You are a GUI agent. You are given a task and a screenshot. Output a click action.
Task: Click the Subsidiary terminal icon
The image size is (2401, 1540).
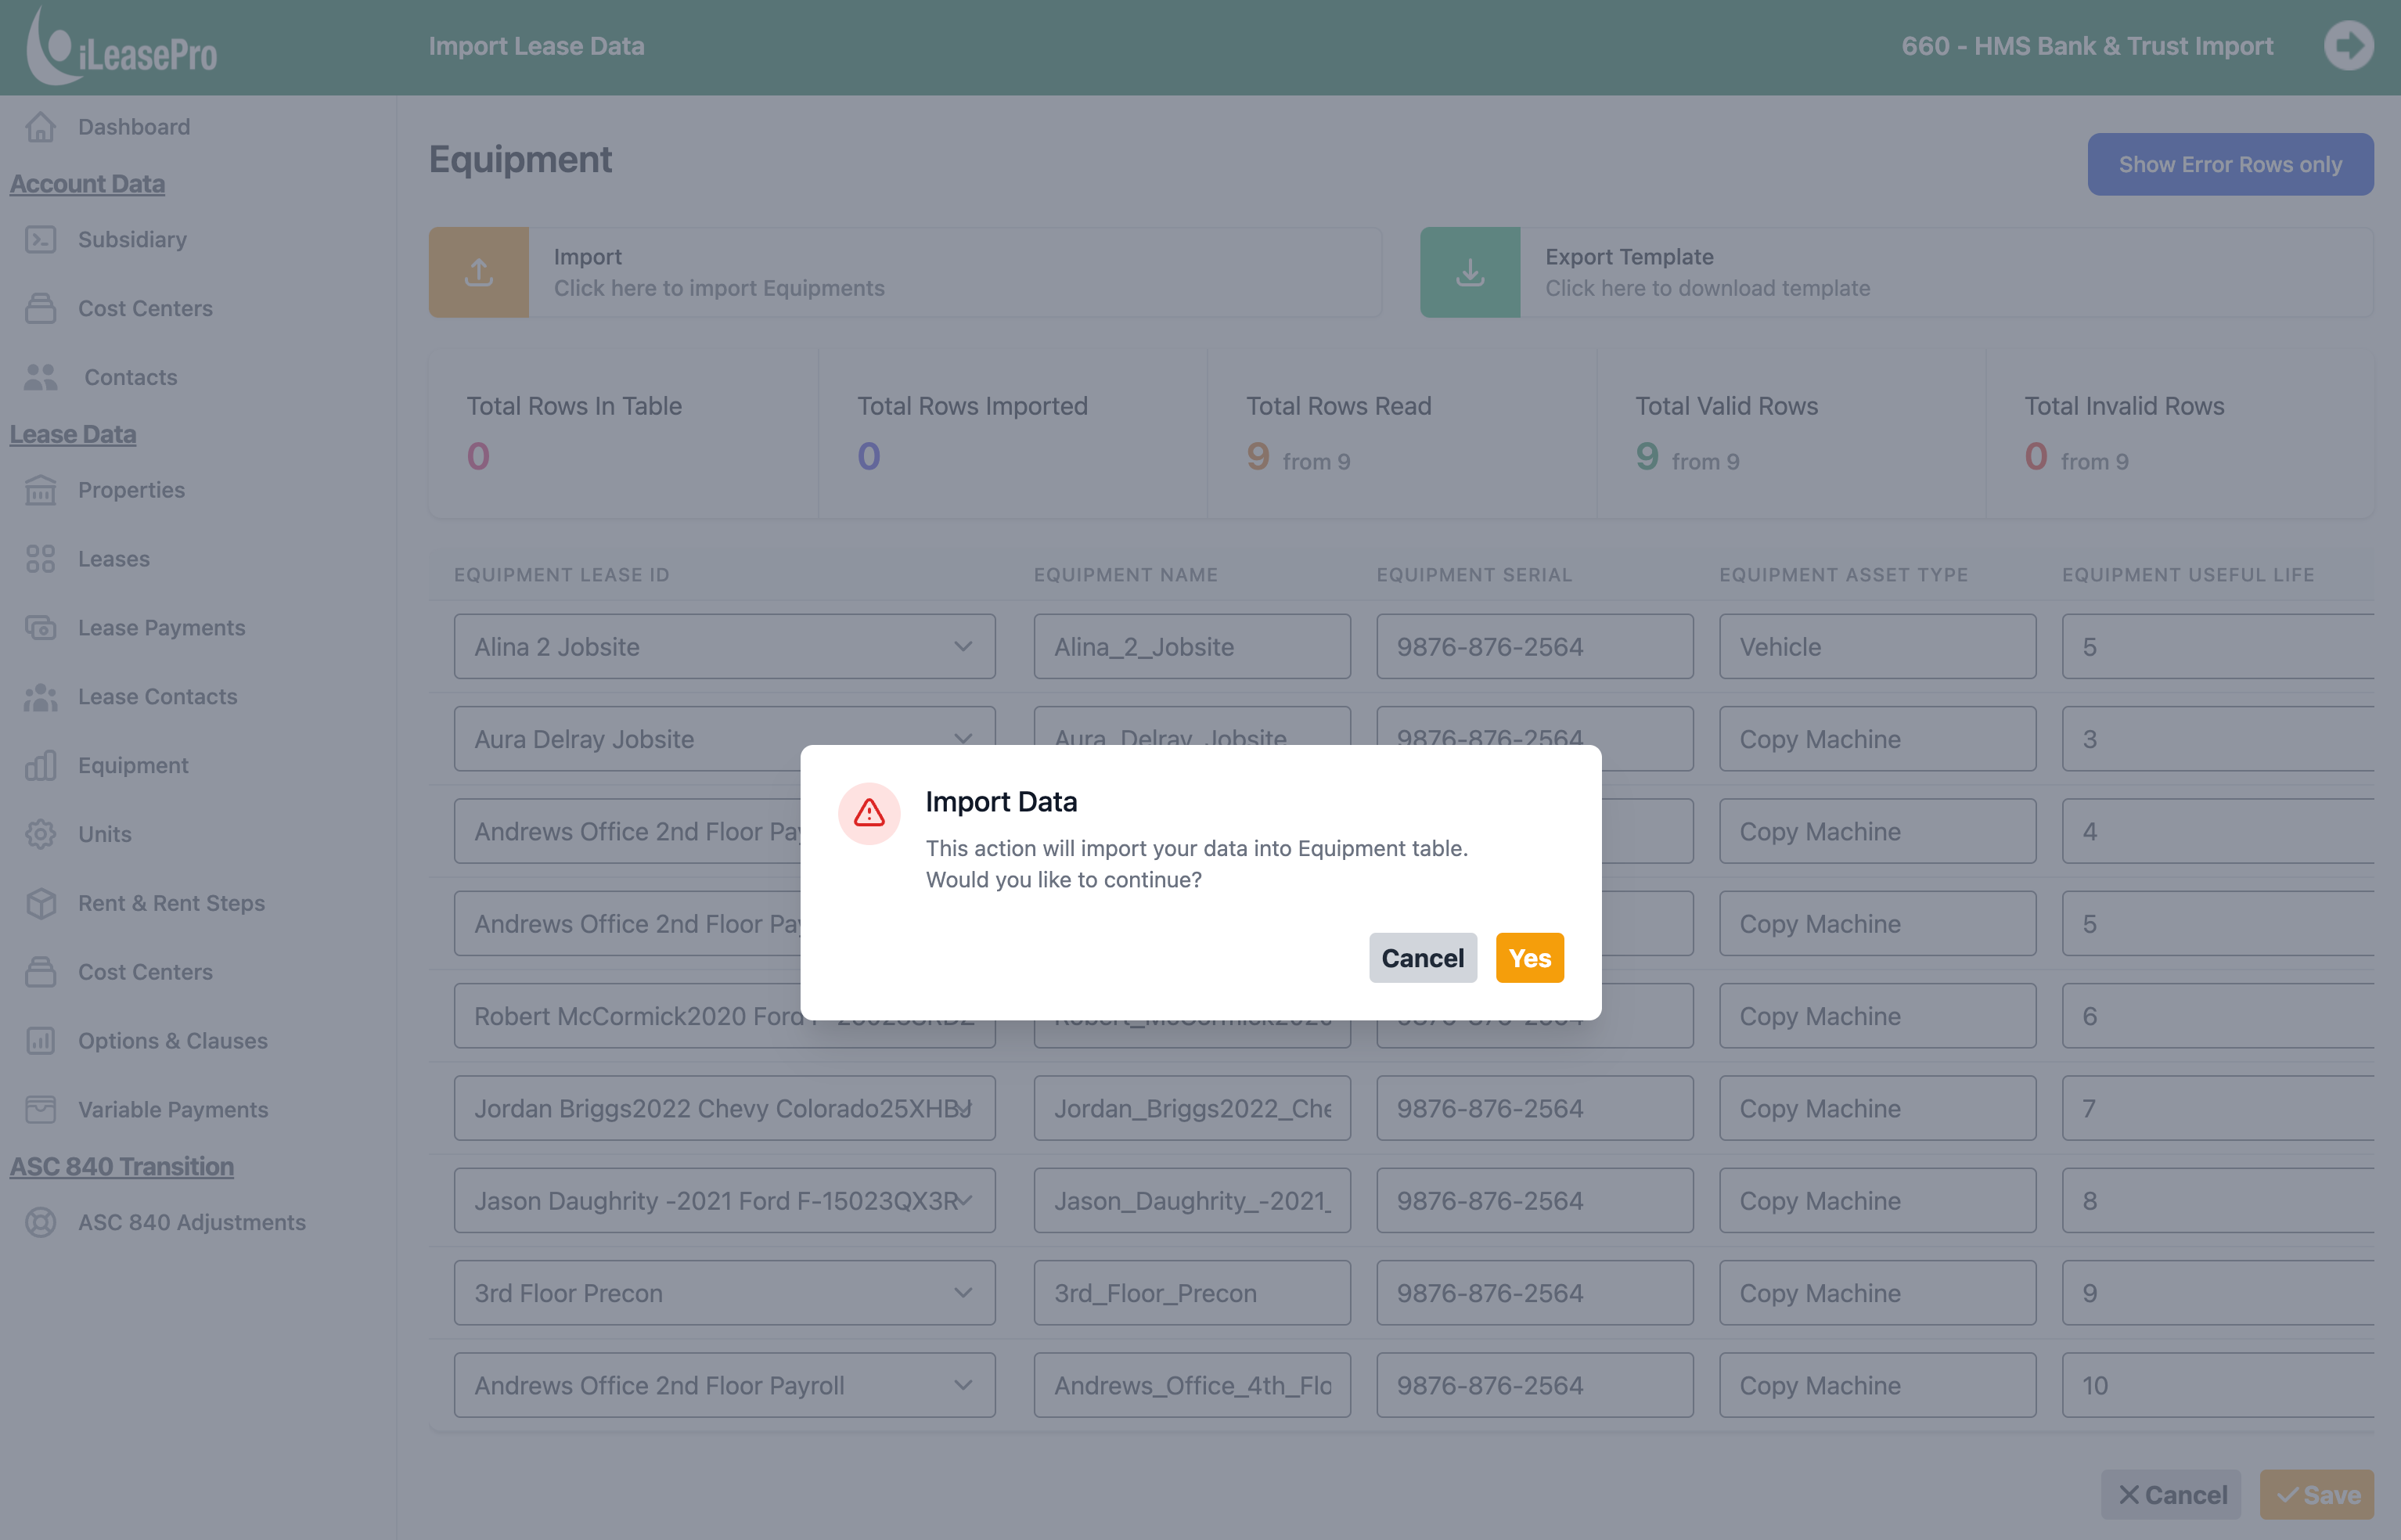(40, 239)
